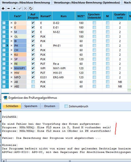Click the Quartalsnote NB in AB row
The width and height of the screenshot is (131, 162).
point(120,82)
